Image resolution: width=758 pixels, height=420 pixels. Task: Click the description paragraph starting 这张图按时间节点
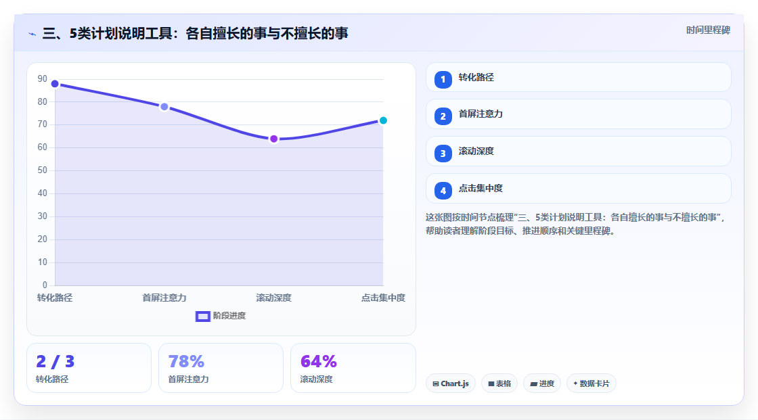tap(575, 225)
